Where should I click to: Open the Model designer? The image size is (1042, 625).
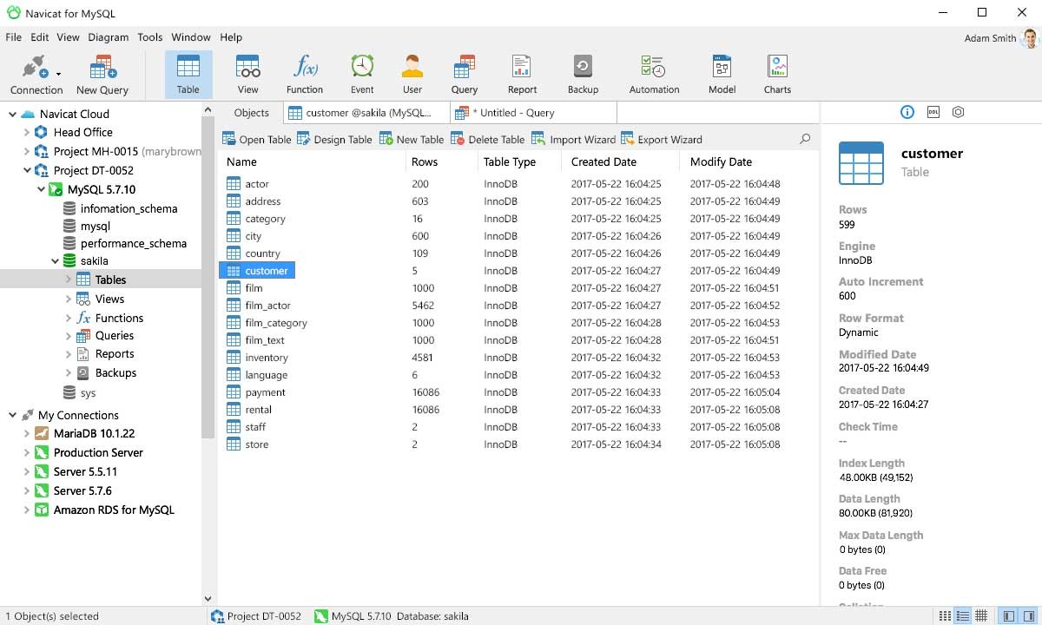(722, 71)
